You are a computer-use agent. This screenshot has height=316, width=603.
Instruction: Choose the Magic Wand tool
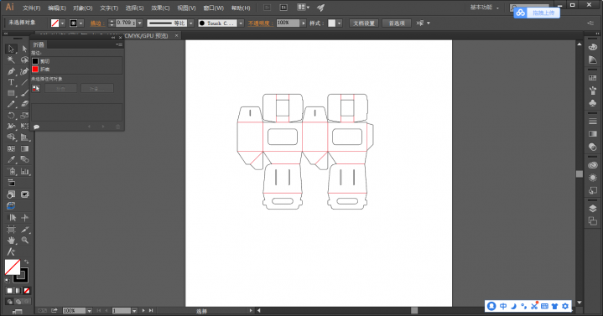11,60
